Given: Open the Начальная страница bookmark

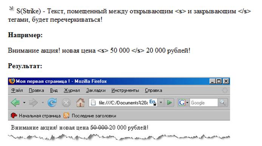Looking at the screenshot, I should point(35,116).
